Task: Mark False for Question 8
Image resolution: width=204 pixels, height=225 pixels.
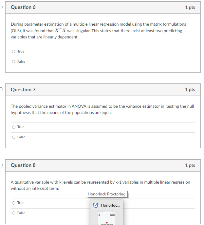Action: [x=14, y=213]
